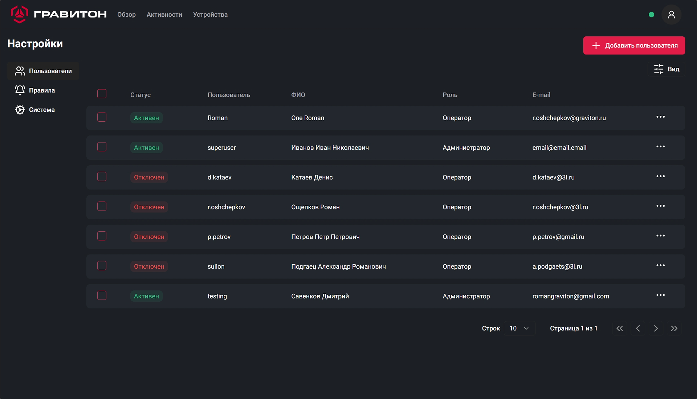Viewport: 697px width, 399px height.
Task: Tick the checkbox for user sulion
Action: tap(102, 266)
